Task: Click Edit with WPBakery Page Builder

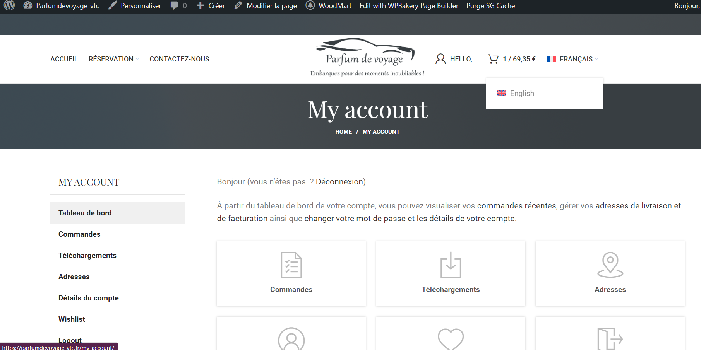Action: [409, 6]
